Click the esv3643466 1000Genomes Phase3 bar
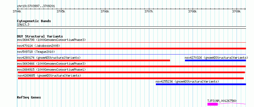 (x=132, y=66)
